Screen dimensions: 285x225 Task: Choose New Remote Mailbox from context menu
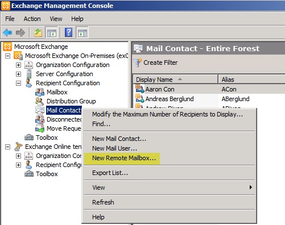point(124,158)
